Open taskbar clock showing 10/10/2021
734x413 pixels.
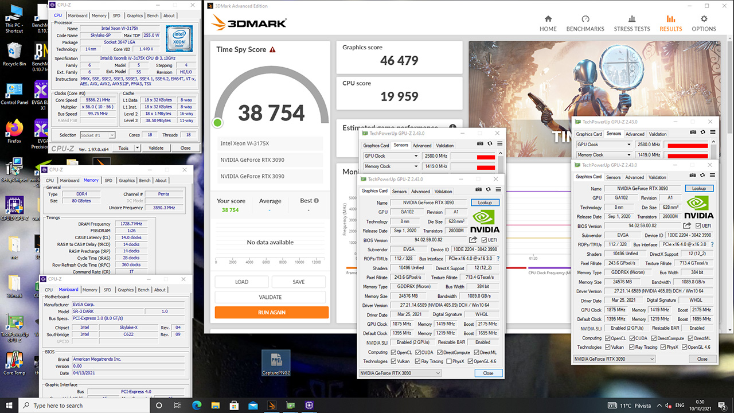pos(700,405)
